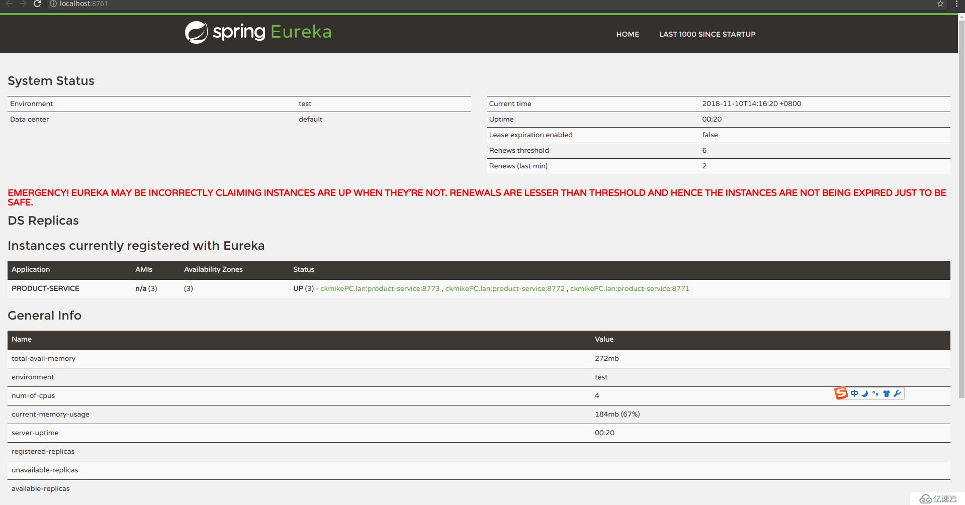Click the 'System Status' heading
This screenshot has height=505, width=965.
(51, 81)
